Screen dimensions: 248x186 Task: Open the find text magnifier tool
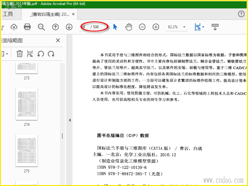41,27
